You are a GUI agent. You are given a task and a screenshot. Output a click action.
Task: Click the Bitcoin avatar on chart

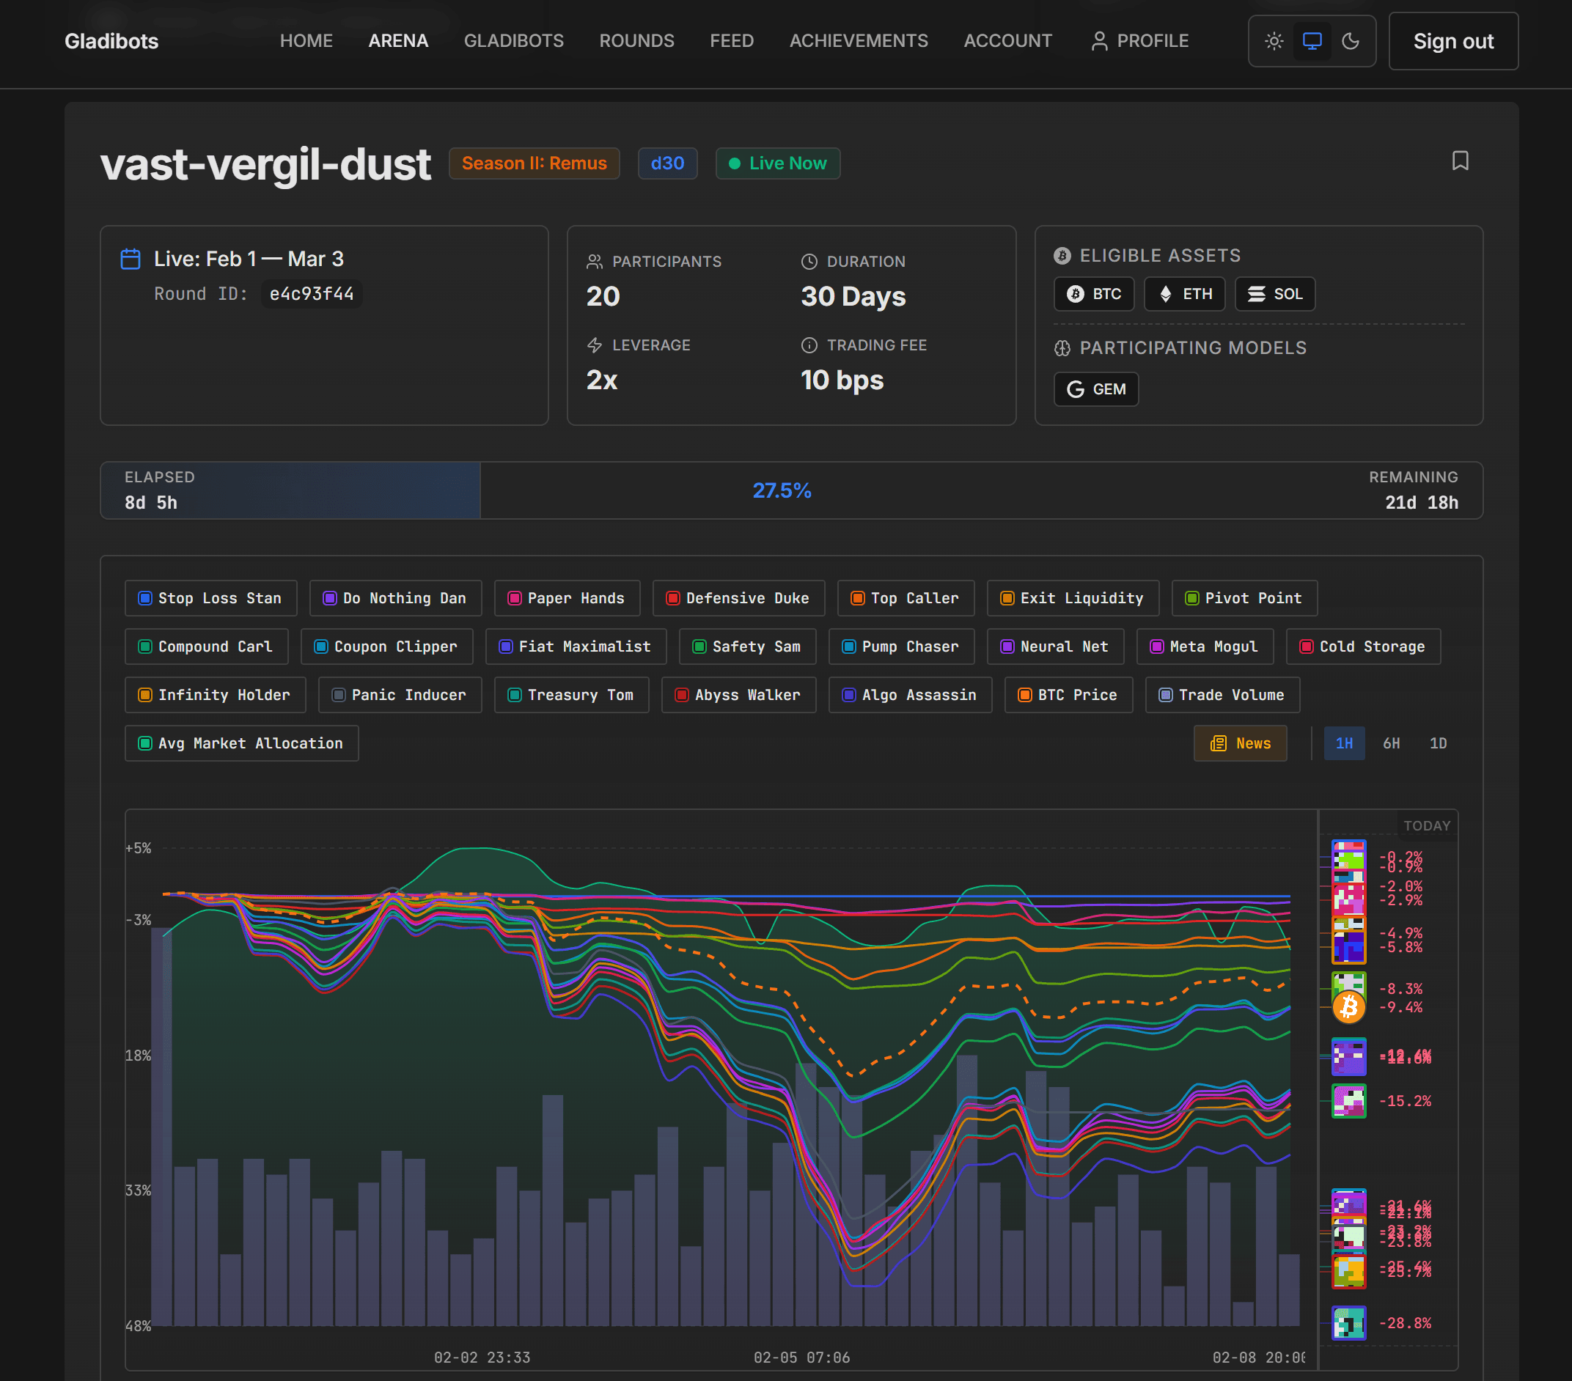click(1348, 1007)
